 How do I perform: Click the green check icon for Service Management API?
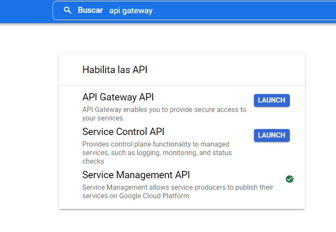pos(289,179)
